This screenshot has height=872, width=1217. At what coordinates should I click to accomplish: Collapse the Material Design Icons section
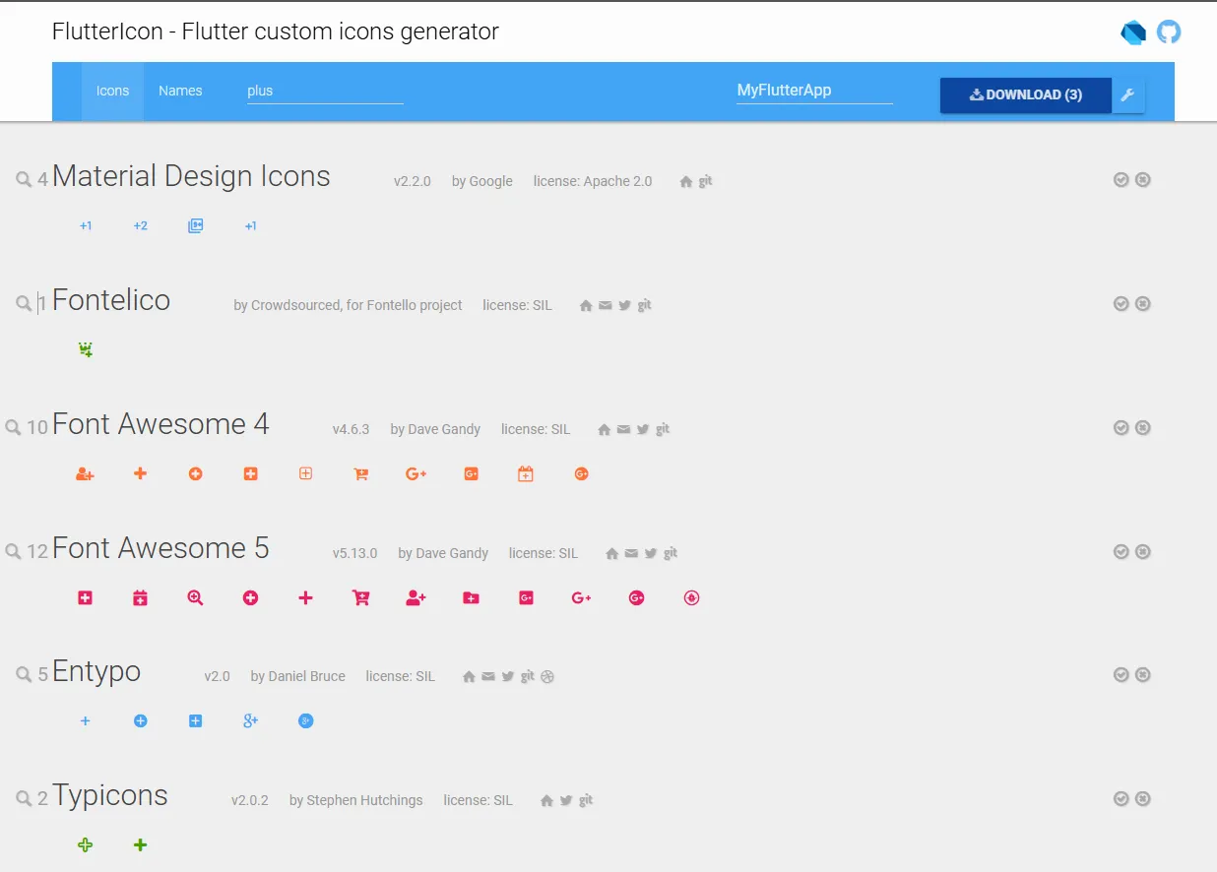[191, 177]
